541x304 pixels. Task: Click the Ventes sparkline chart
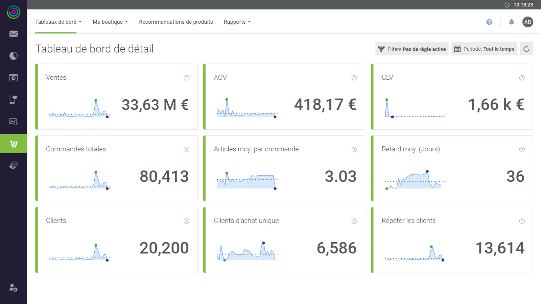pos(79,108)
